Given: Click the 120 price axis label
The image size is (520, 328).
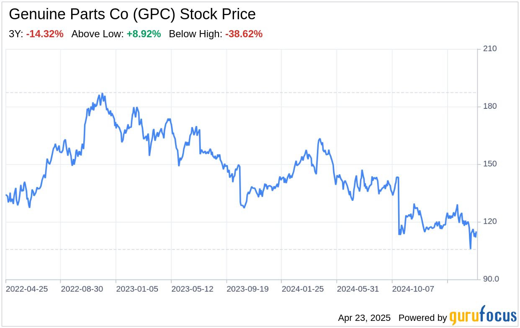Looking at the screenshot, I should tap(489, 222).
